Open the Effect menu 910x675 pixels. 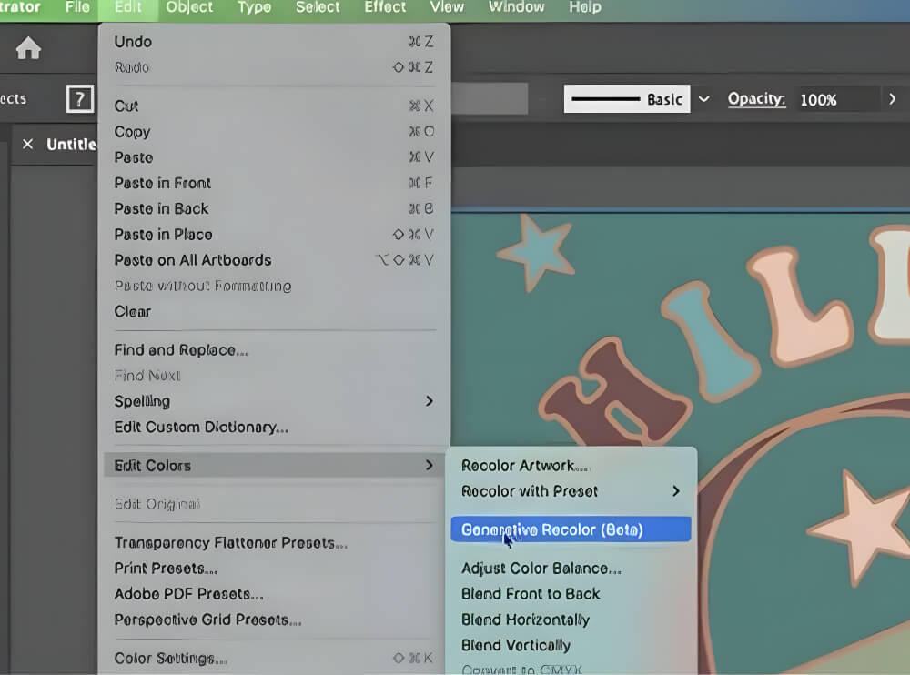pos(385,7)
